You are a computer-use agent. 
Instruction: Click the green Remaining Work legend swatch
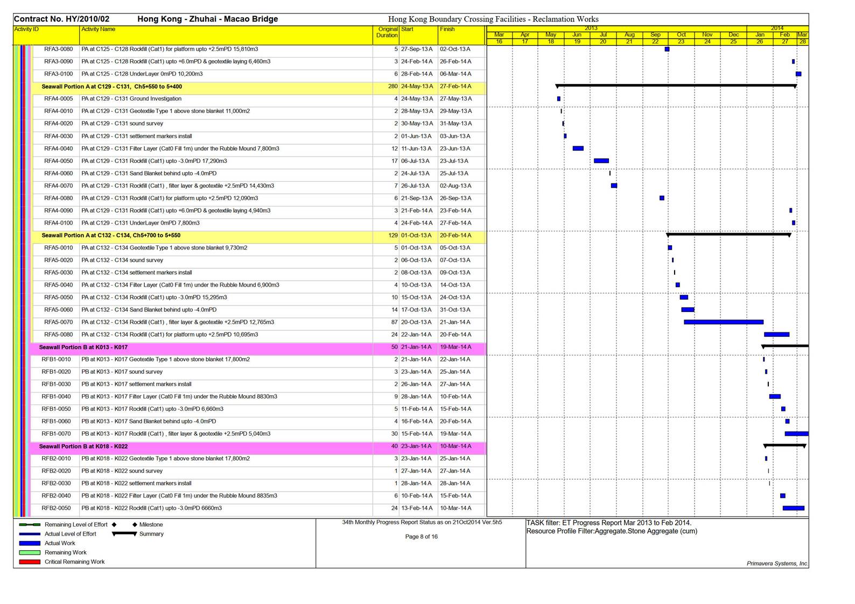(30, 552)
